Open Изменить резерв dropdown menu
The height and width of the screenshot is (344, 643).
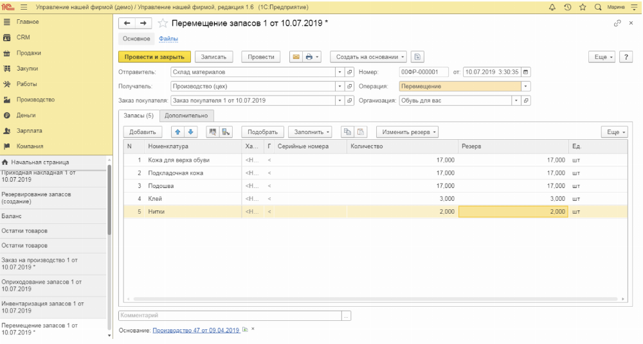coord(407,132)
